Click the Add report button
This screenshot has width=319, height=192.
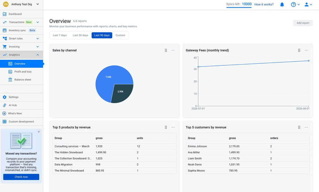pyautogui.click(x=303, y=23)
